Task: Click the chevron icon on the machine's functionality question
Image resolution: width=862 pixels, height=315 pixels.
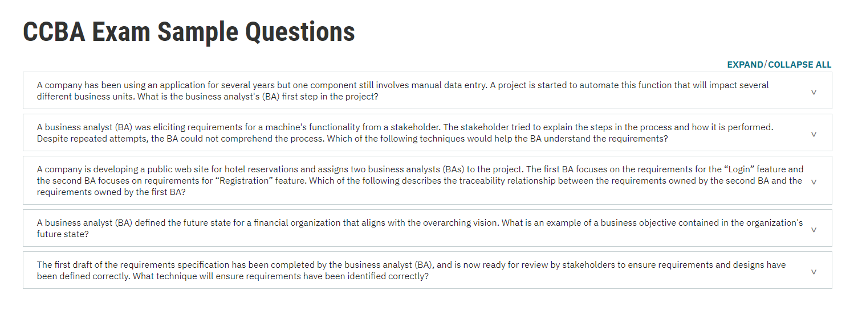Action: pyautogui.click(x=814, y=134)
